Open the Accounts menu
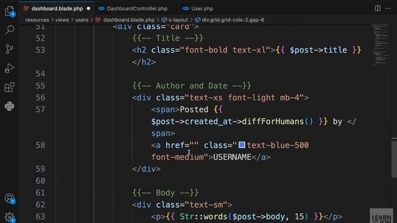The height and width of the screenshot is (223, 397). (10, 198)
